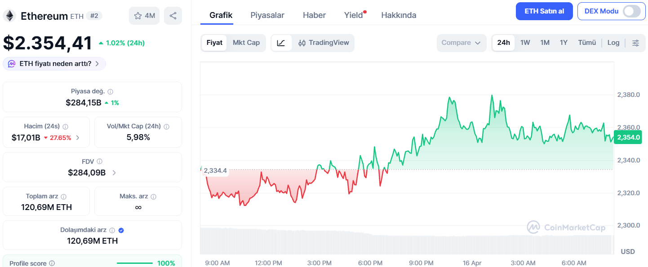This screenshot has width=648, height=267.
Task: Expand the FDV details chevron
Action: pyautogui.click(x=114, y=173)
